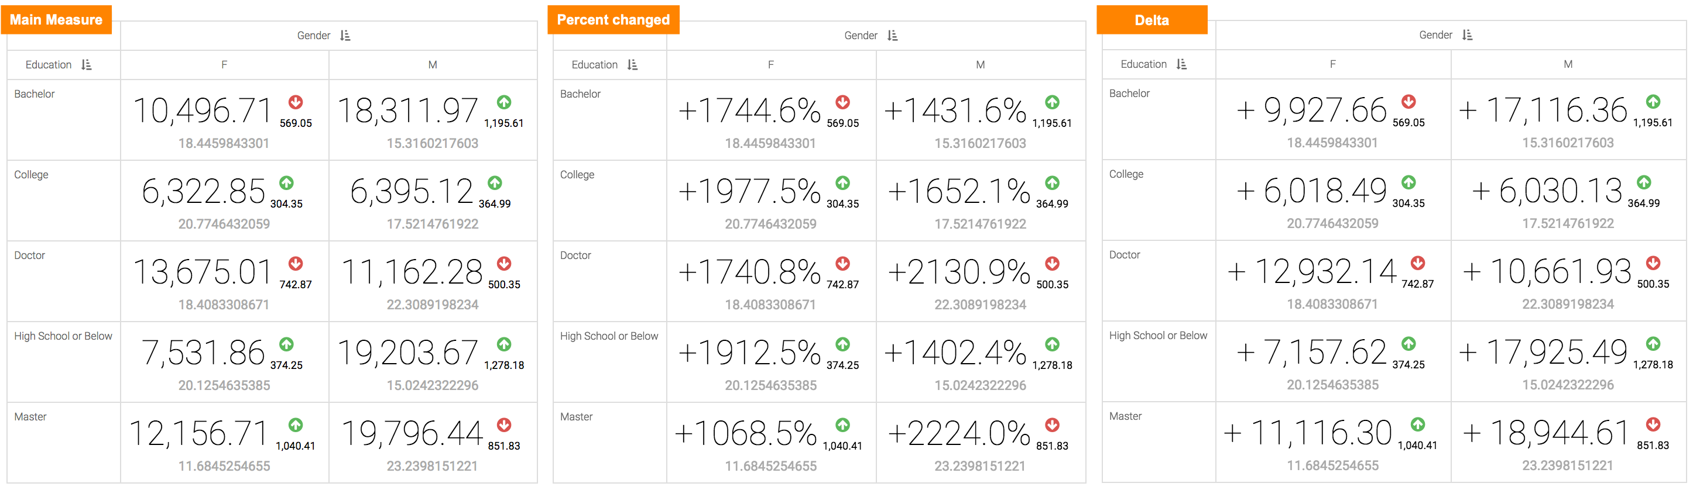Click the Gender sort icon in Percent changed table
The height and width of the screenshot is (490, 1693).
pyautogui.click(x=892, y=36)
